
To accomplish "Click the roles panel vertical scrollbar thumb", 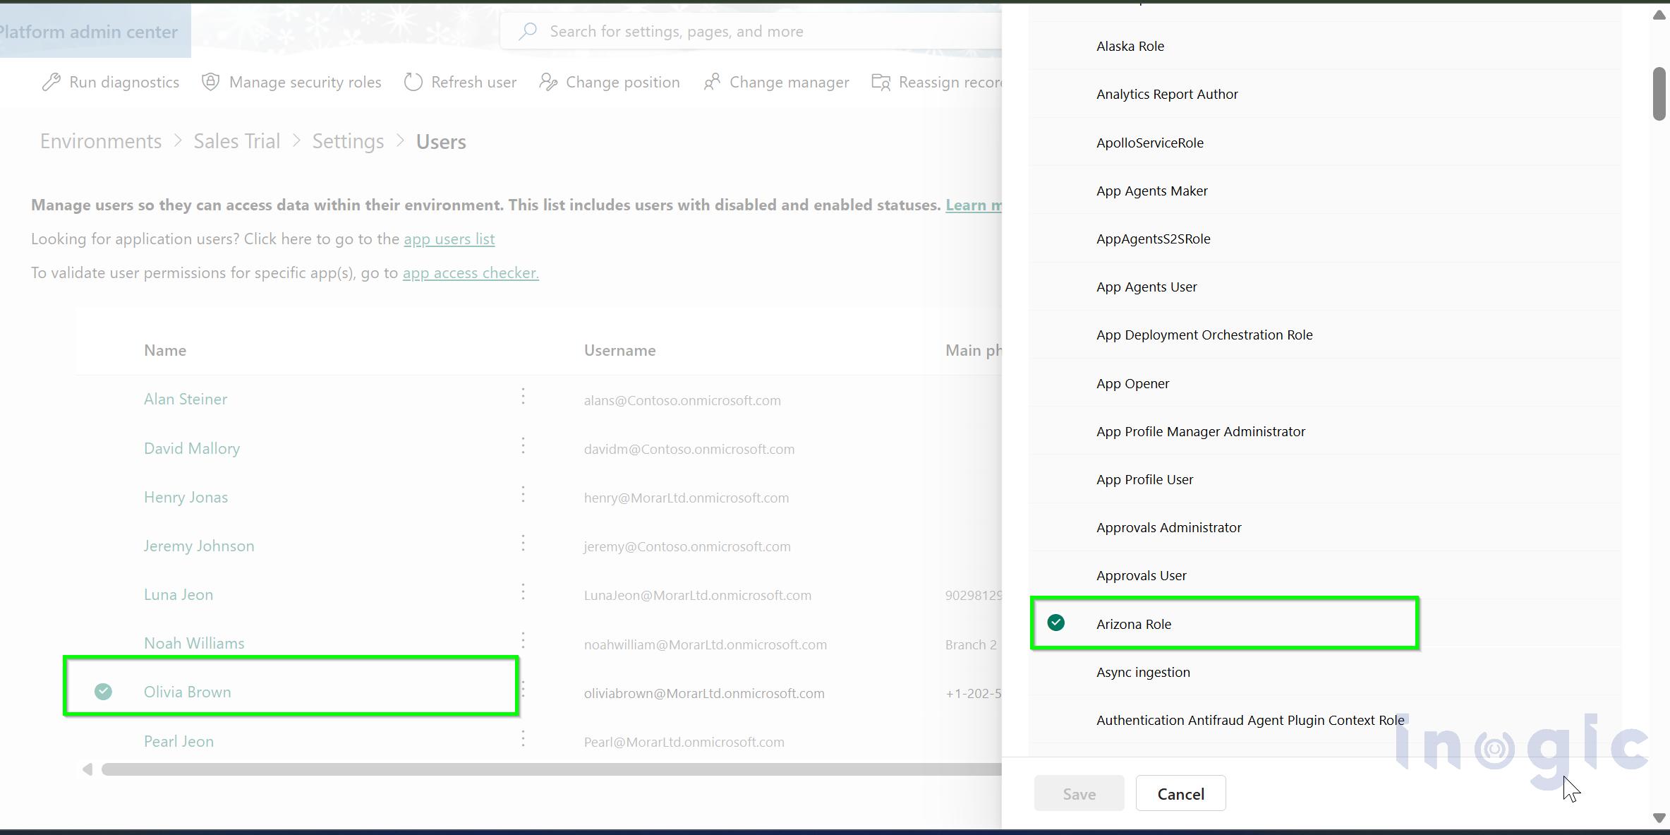I will pyautogui.click(x=1659, y=94).
